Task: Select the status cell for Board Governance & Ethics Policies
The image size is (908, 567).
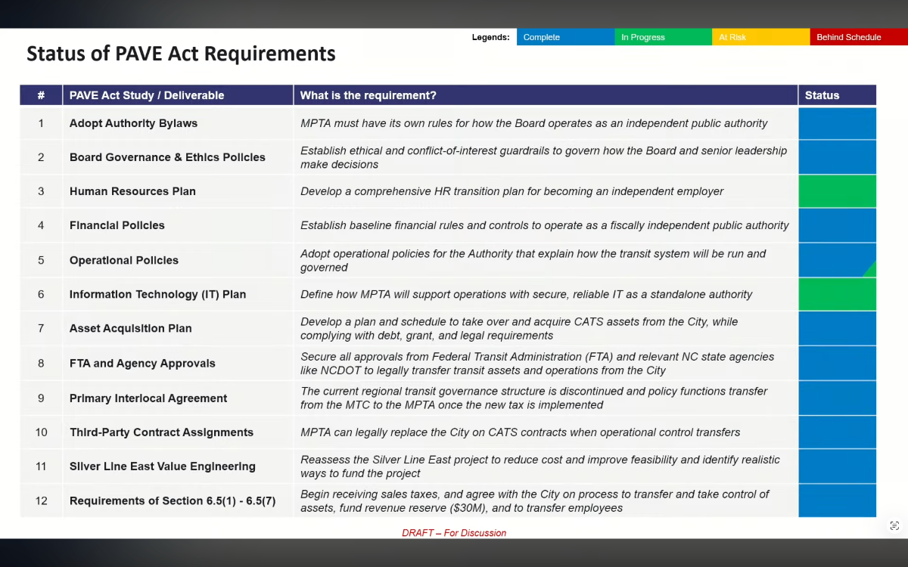Action: click(837, 157)
